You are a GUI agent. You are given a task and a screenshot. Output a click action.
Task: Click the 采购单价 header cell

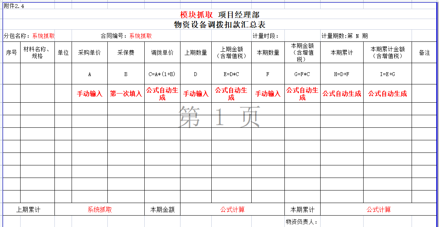pos(89,52)
